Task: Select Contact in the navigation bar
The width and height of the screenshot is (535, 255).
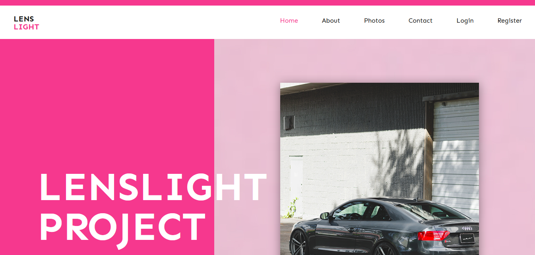Action: pos(420,21)
